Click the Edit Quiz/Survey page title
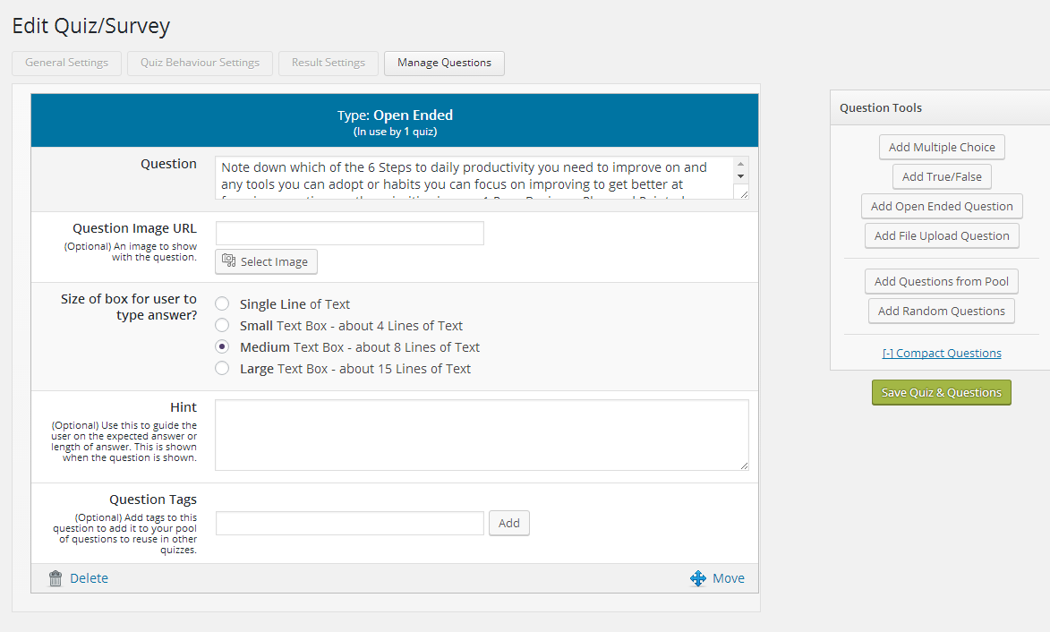This screenshot has height=632, width=1050. pos(91,26)
